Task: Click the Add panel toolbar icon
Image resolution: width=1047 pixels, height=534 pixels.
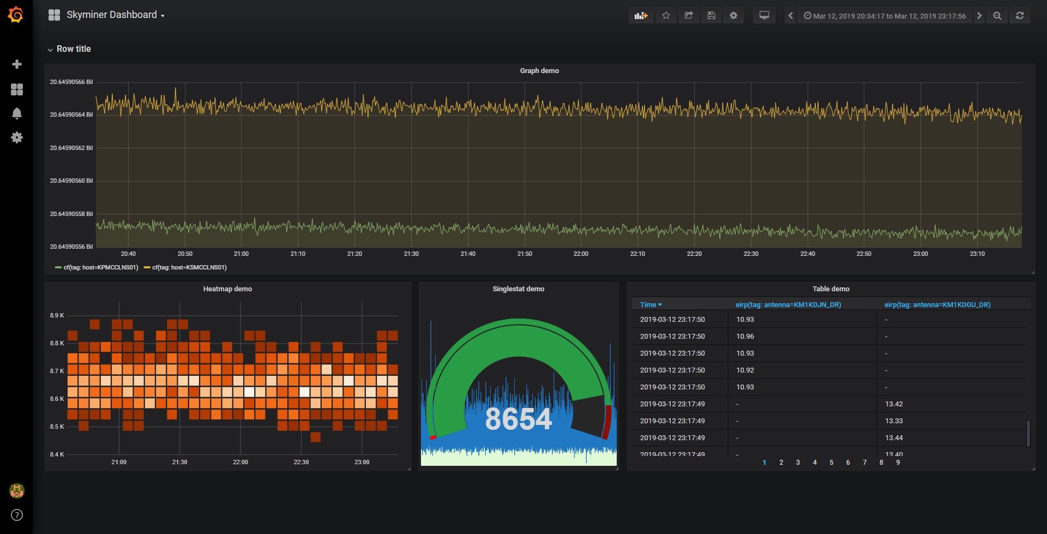Action: tap(641, 16)
